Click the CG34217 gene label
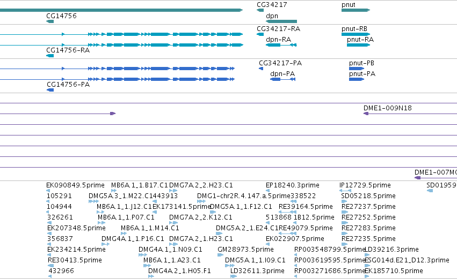Image resolution: width=457 pixels, height=279 pixels. [272, 5]
